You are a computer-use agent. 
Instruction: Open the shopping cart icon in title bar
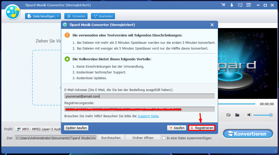pos(223,5)
